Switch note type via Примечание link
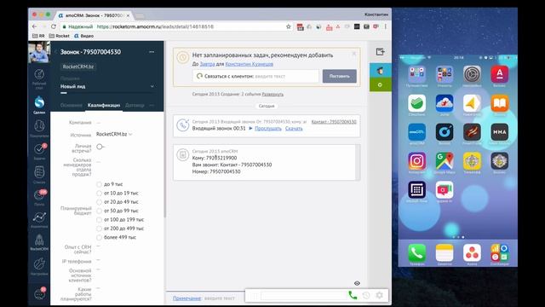545x307 pixels. coord(186,298)
